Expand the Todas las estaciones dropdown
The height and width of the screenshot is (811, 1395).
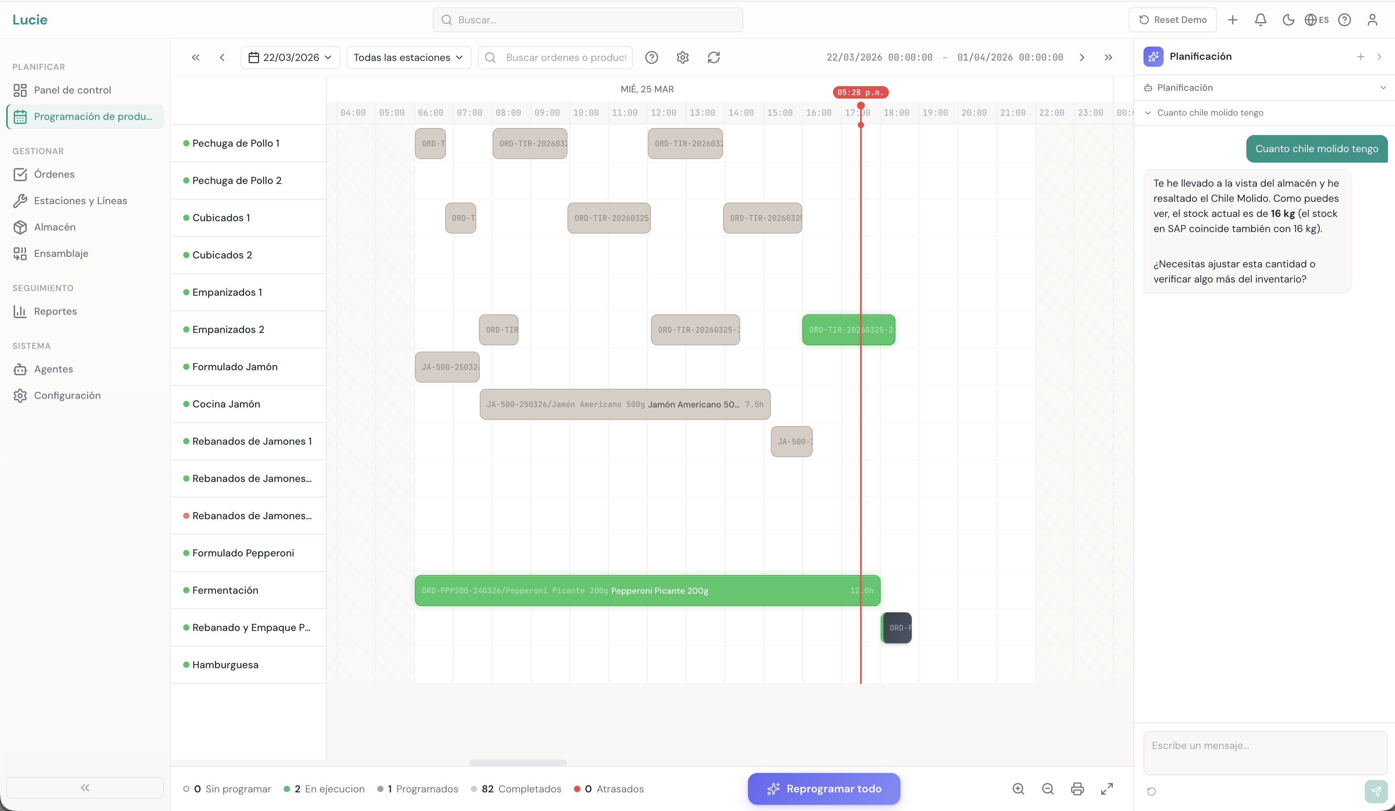[409, 57]
